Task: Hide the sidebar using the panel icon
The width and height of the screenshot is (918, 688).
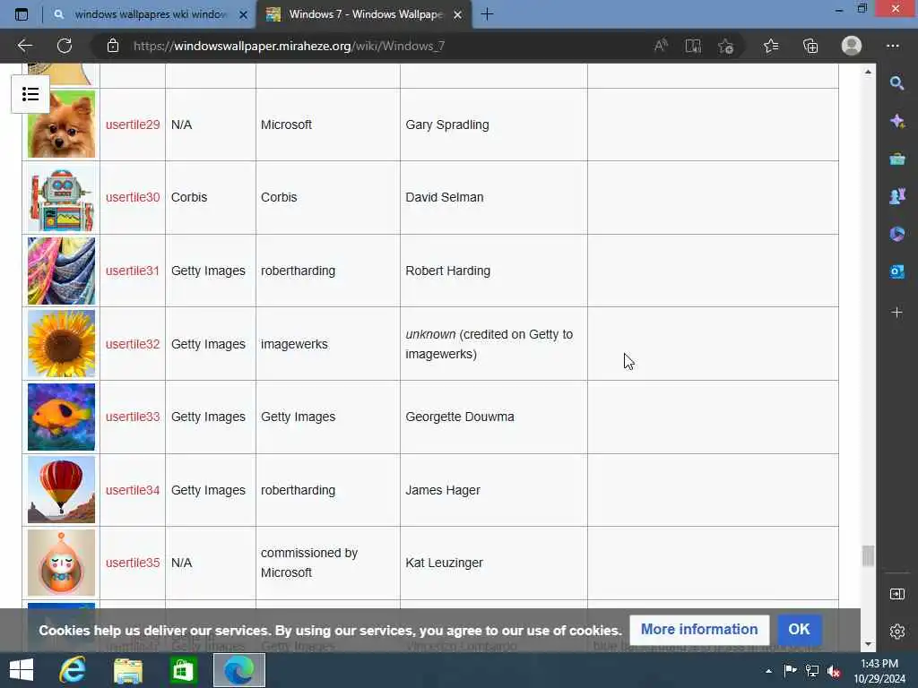Action: 896,595
